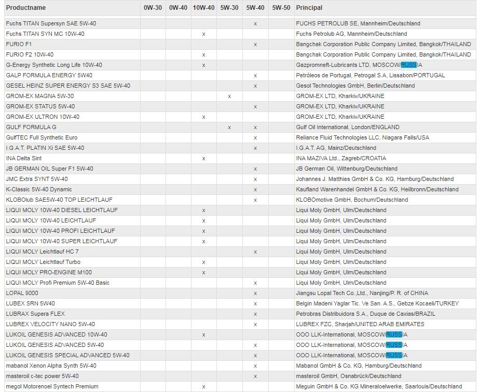Click the Productname column header
The width and height of the screenshot is (480, 392).
click(x=26, y=8)
